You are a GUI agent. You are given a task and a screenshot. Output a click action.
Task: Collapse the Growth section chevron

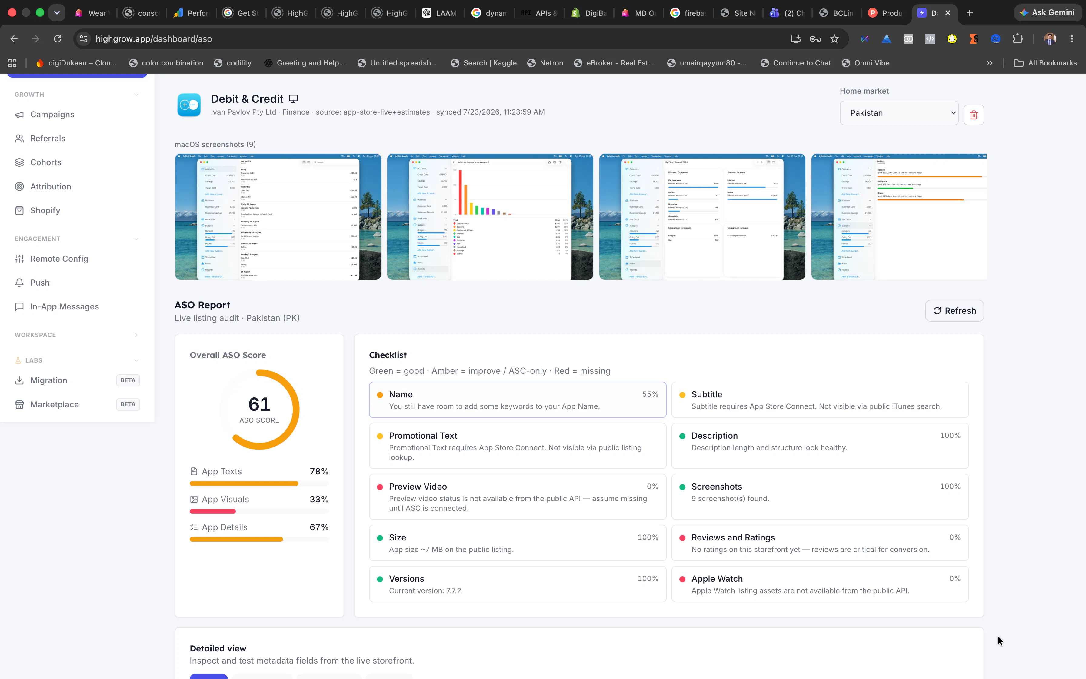(136, 95)
